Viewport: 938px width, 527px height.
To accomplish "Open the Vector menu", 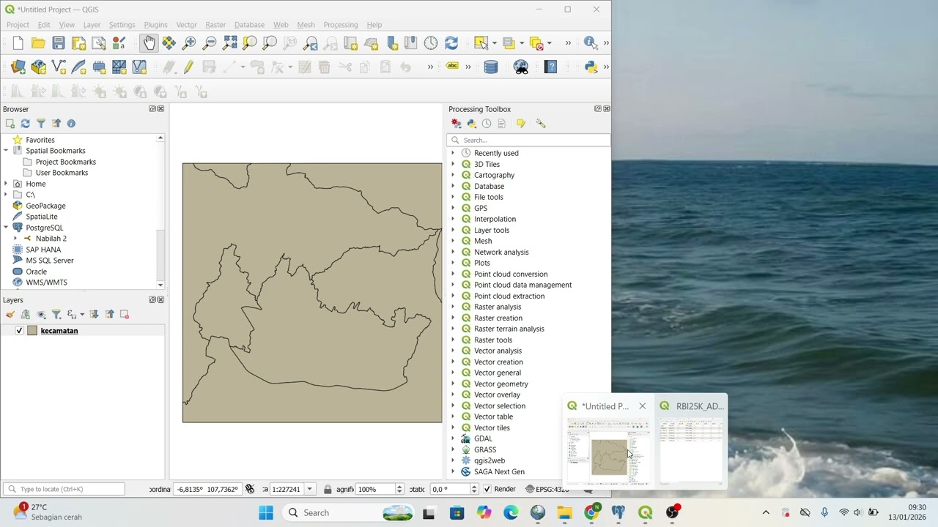I will (x=186, y=25).
